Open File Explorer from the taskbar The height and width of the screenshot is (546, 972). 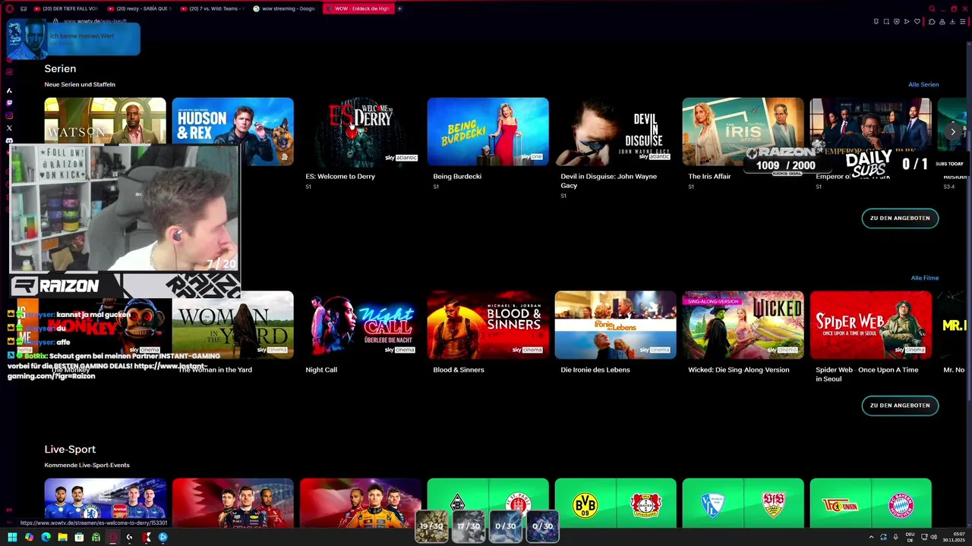tap(62, 537)
